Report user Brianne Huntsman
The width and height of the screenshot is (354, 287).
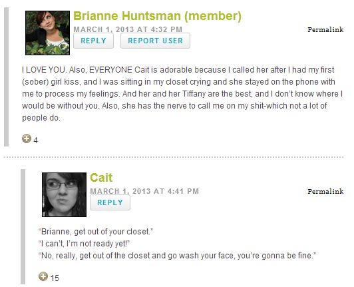155,41
